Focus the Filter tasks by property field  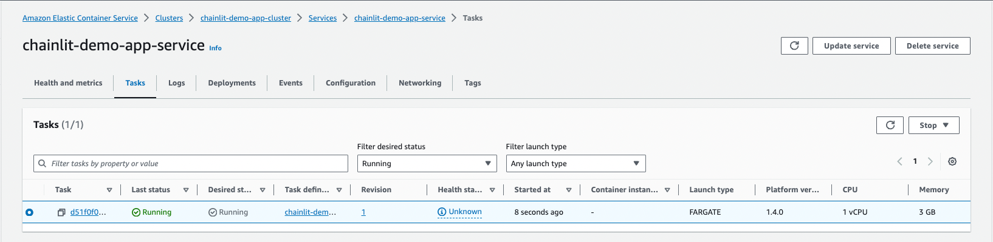coord(191,163)
